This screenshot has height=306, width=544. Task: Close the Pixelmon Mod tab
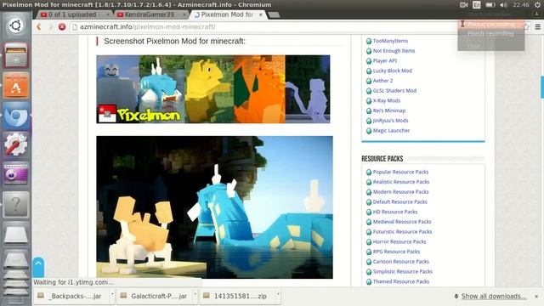point(261,14)
